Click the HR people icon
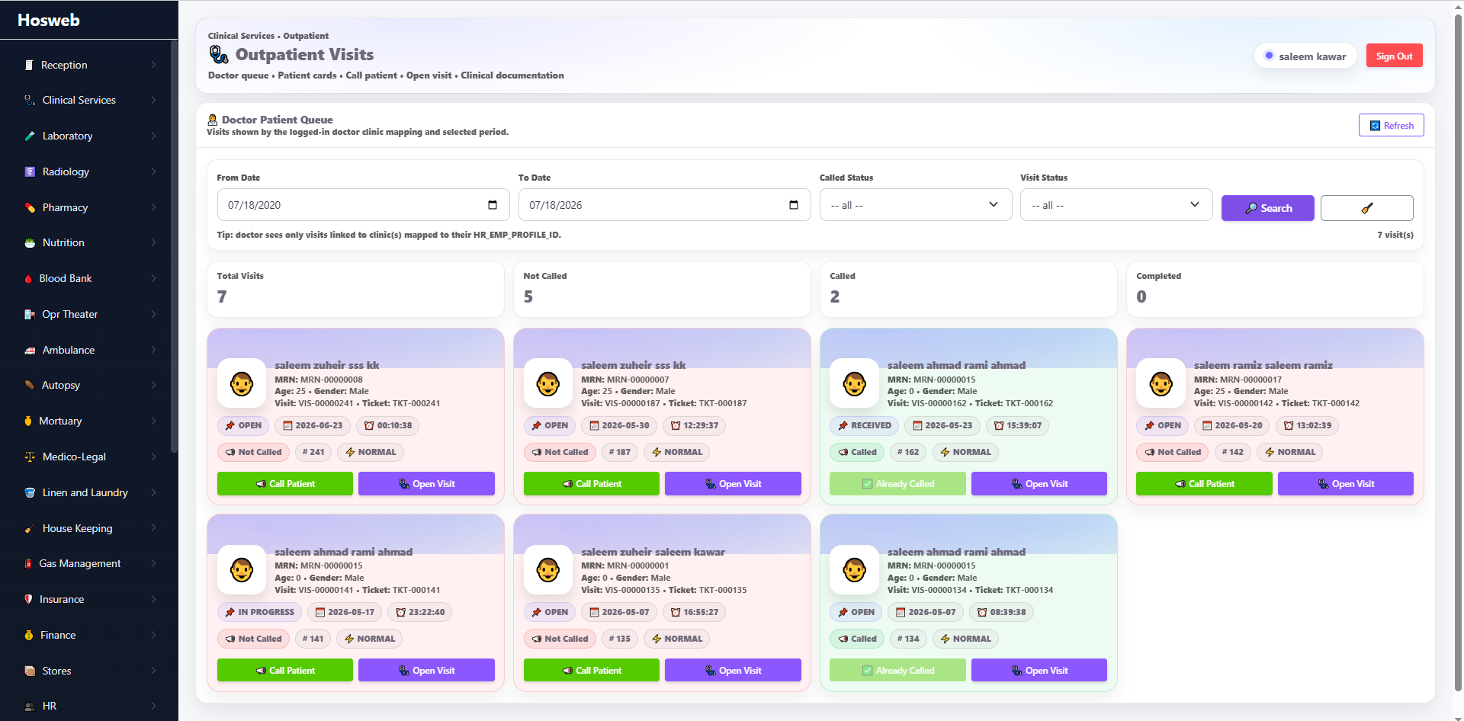 [30, 706]
